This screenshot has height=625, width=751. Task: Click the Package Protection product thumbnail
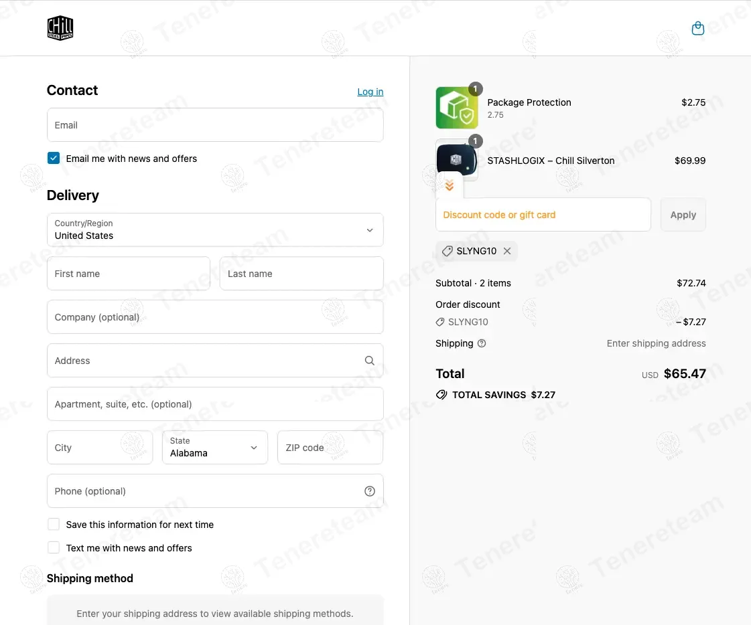[x=456, y=108]
